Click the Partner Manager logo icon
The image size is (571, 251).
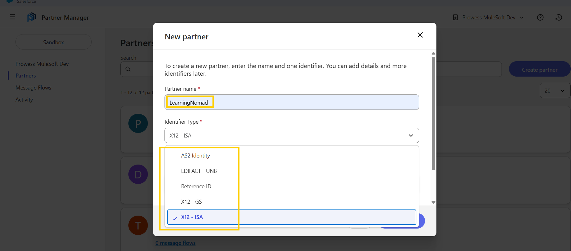point(31,17)
